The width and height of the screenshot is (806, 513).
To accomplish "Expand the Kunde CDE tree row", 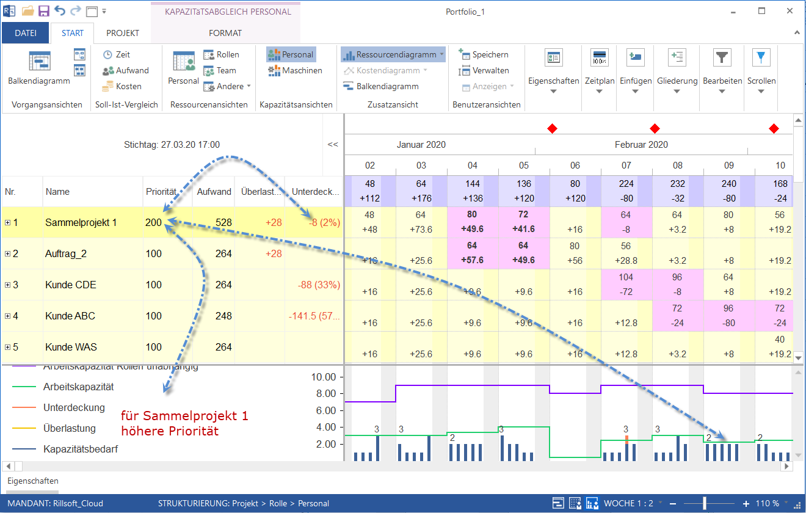I will point(8,285).
